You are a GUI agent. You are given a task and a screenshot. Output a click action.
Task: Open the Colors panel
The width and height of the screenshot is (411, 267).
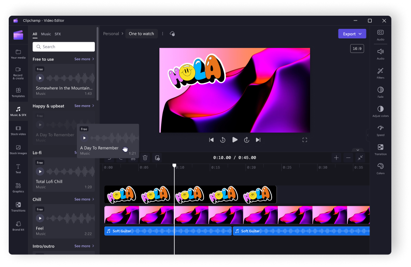click(x=380, y=169)
